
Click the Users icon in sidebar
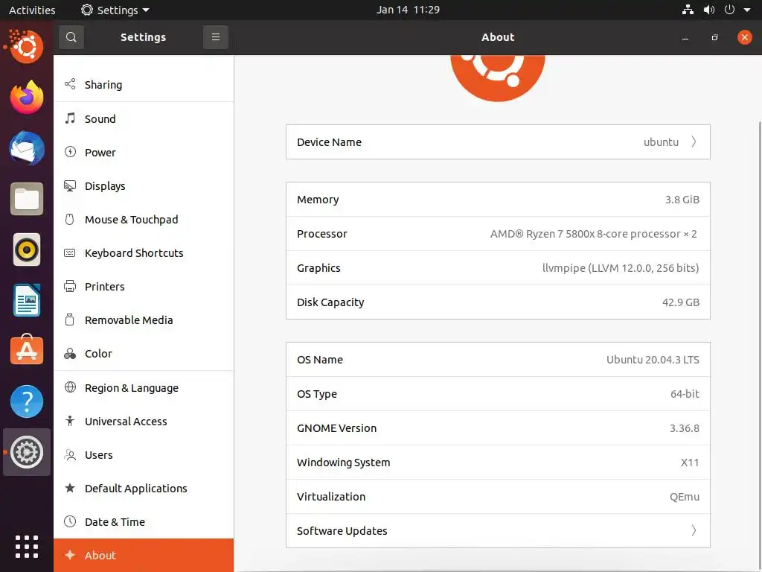pyautogui.click(x=70, y=455)
